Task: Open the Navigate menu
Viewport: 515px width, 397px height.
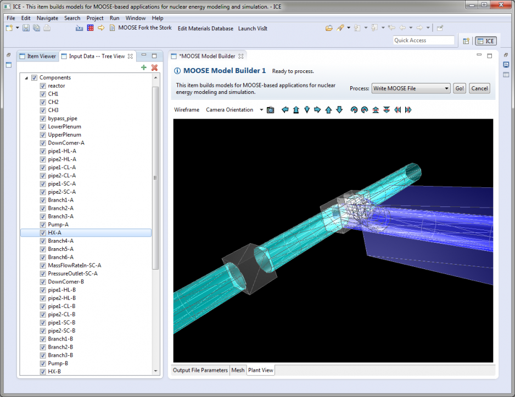Action: point(47,18)
